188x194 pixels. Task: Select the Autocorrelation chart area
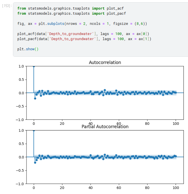[105, 93]
